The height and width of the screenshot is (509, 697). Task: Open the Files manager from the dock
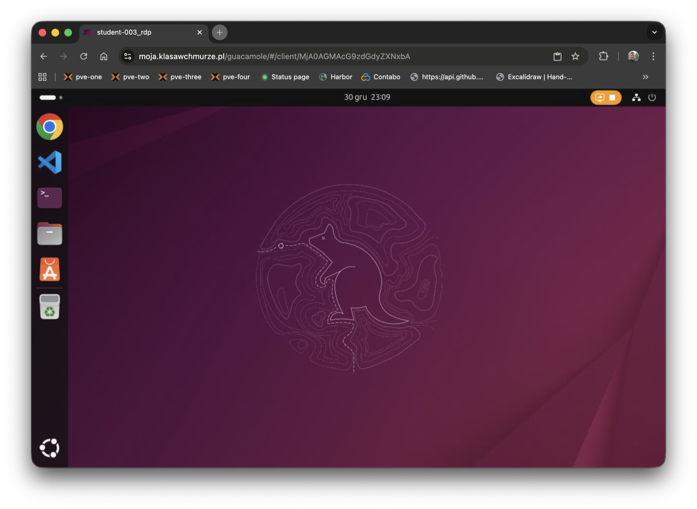[50, 234]
